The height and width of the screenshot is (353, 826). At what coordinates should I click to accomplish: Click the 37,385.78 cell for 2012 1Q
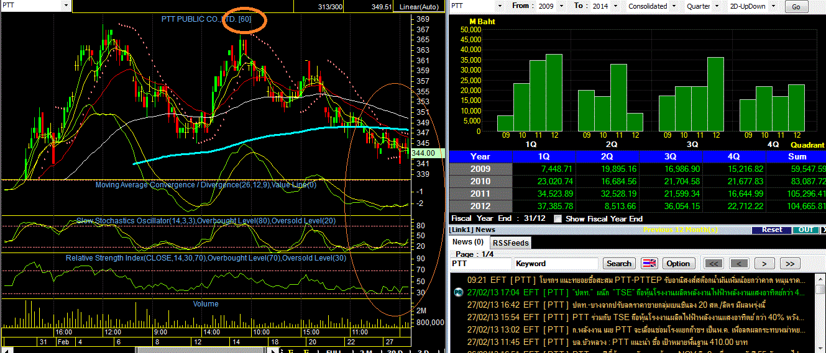pos(544,206)
